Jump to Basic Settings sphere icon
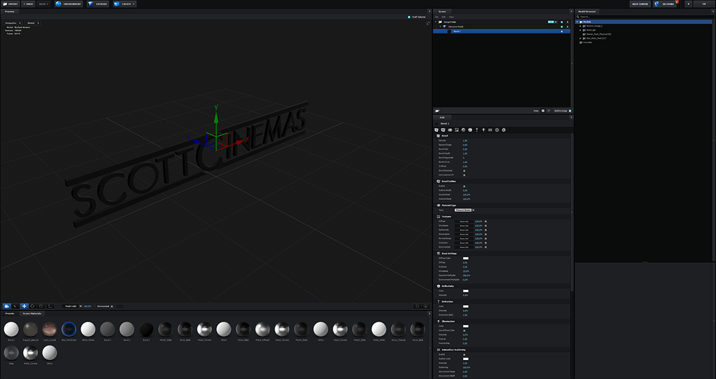 coord(464,130)
